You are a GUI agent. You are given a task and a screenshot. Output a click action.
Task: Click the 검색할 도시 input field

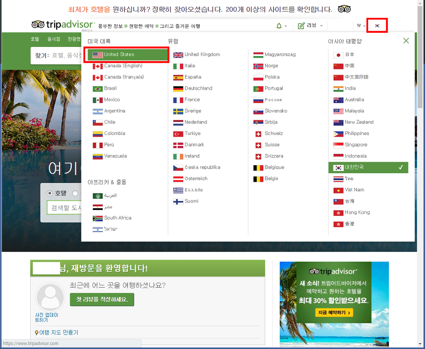[64, 208]
